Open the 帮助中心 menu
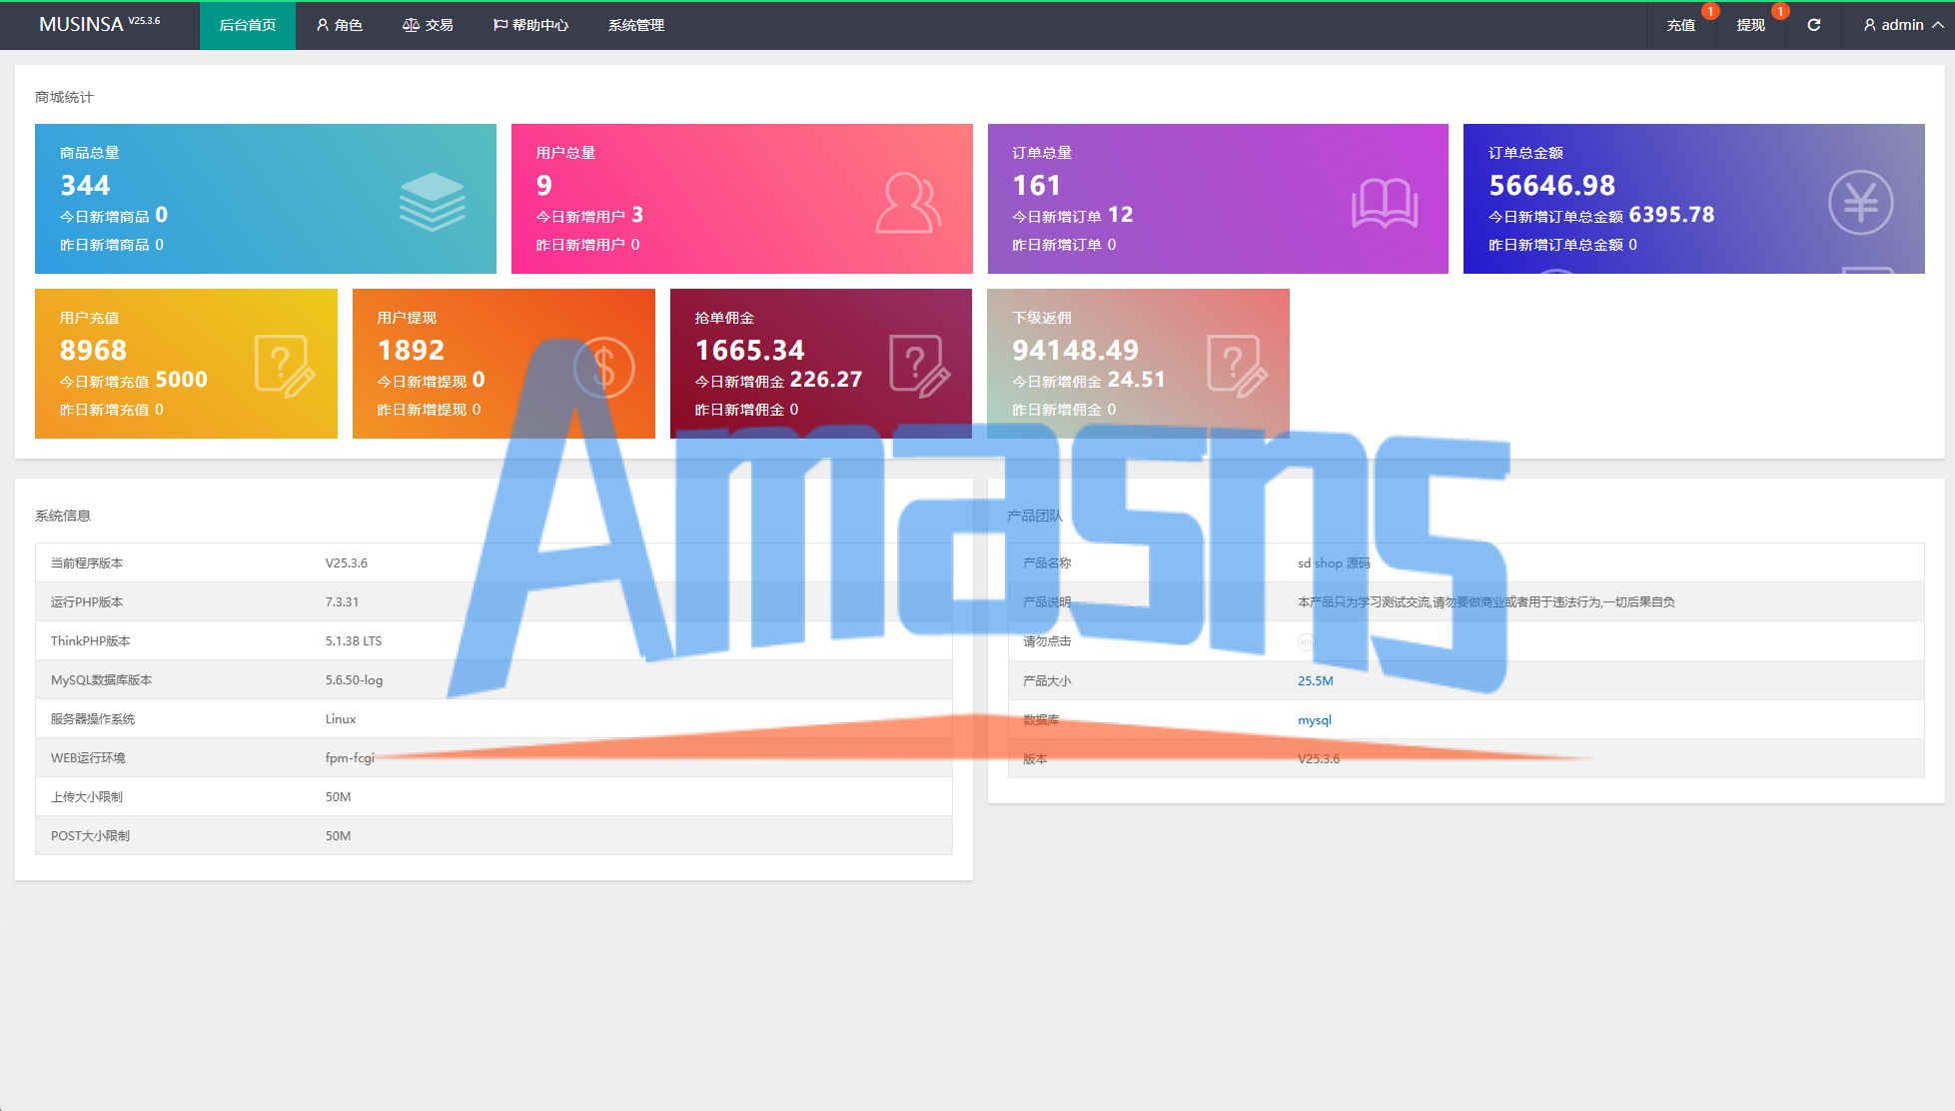 [x=530, y=25]
